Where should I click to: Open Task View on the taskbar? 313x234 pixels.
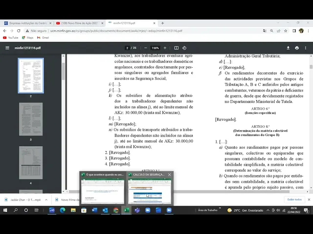click(x=36, y=210)
